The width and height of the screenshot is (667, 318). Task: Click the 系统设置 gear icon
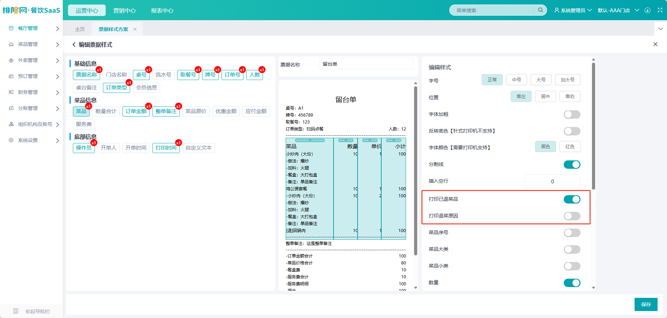click(x=11, y=140)
